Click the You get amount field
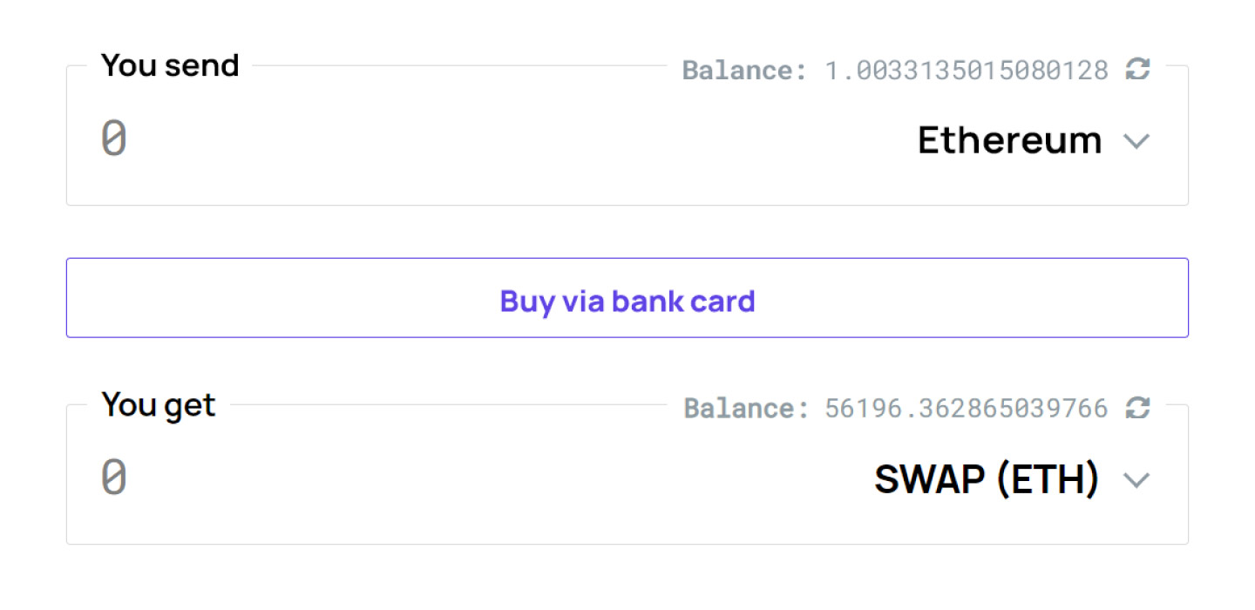Screen dimensions: 1255x610 point(349,478)
